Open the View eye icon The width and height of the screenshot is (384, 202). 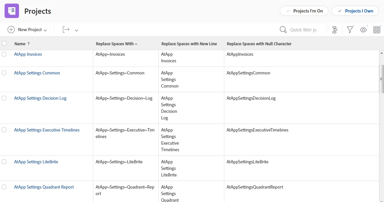363,30
